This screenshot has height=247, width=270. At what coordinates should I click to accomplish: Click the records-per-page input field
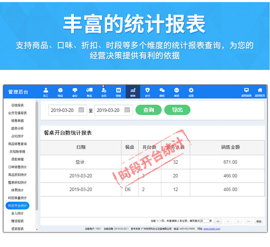click(204, 221)
